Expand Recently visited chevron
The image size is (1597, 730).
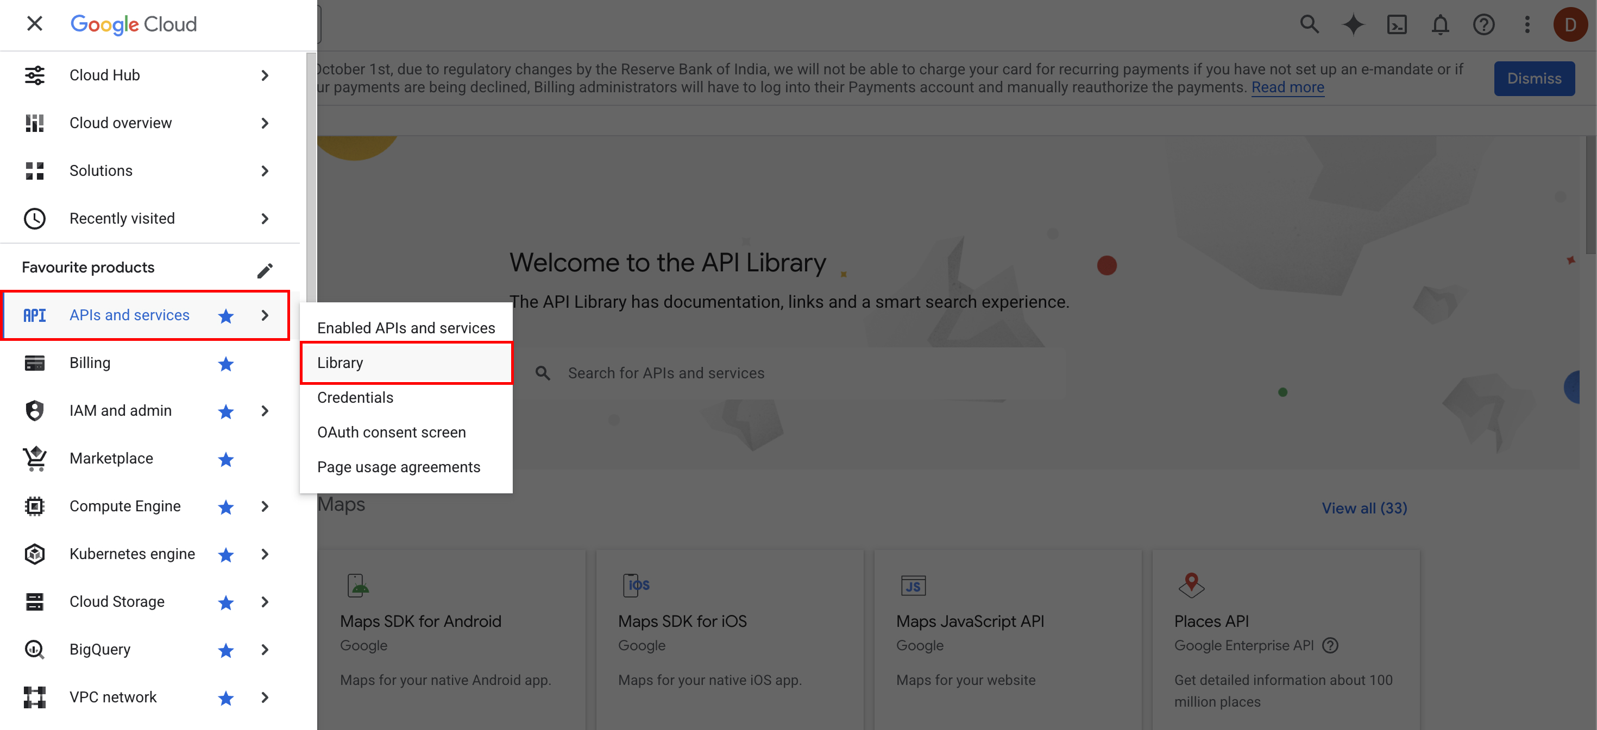(x=265, y=219)
